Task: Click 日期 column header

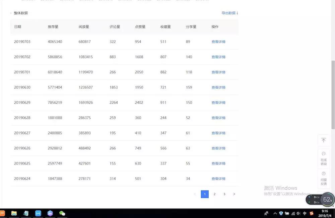Action: tap(17, 27)
